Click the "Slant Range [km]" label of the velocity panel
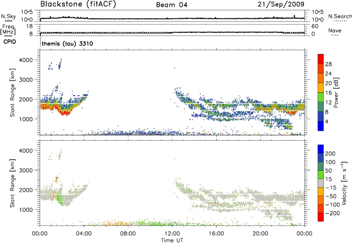352x243 pixels. [x=12, y=183]
